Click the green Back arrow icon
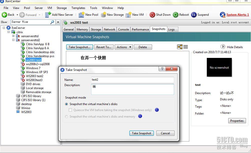Viewport: 251px width, 153px height. [4, 15]
